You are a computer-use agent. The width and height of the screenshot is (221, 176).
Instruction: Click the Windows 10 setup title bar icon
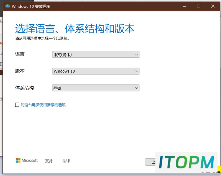pyautogui.click(x=8, y=6)
